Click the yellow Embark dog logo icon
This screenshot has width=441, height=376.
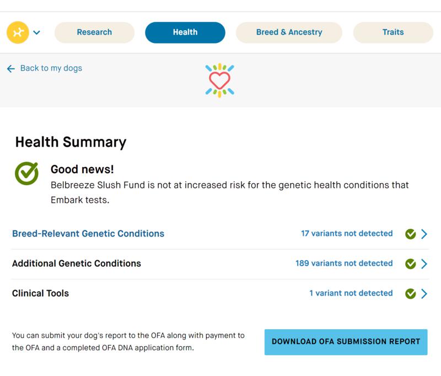click(18, 33)
